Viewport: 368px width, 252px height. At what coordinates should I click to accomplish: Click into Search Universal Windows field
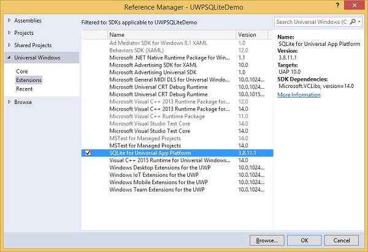tap(311, 22)
